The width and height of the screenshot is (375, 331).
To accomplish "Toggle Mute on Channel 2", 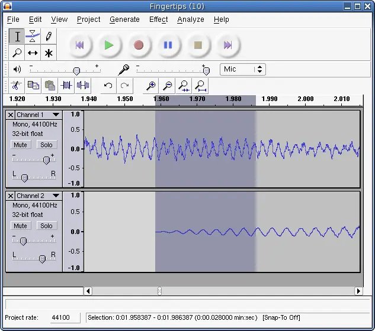I will [21, 226].
